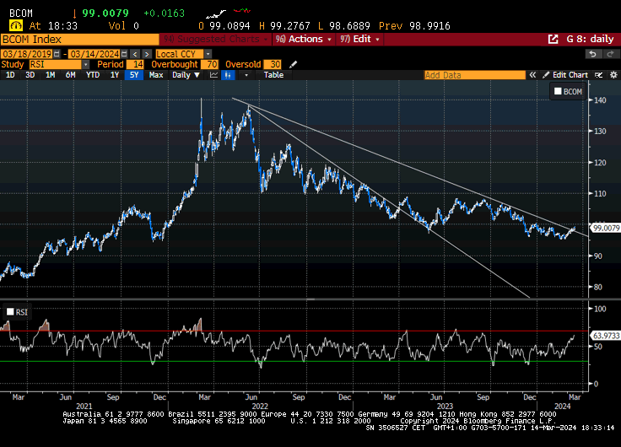Click the 2022 year label on time axis
621x447 pixels.
pyautogui.click(x=260, y=407)
